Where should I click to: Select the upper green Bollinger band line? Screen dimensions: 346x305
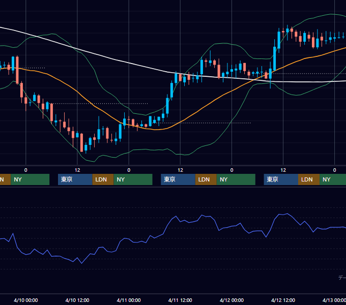95,71
